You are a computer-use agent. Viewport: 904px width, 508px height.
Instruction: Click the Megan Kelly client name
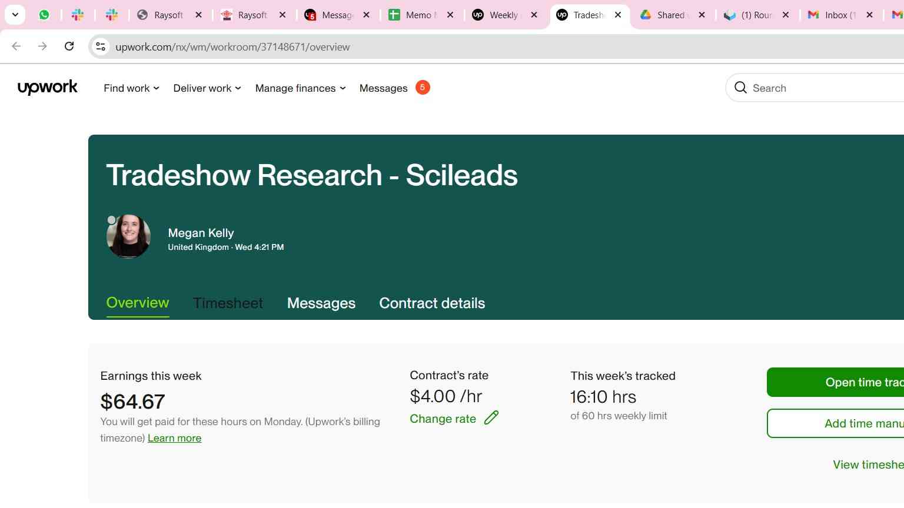(x=201, y=233)
